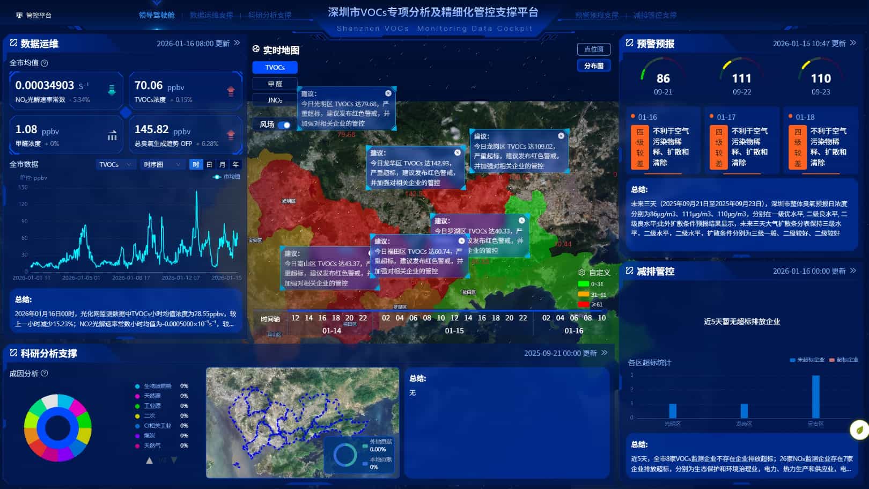Switch to the 数据运维支撑 tab
Screen dimensions: 869x489
(x=211, y=16)
